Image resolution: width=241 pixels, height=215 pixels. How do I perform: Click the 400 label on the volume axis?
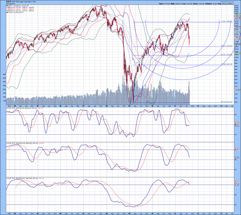[x=4, y=74]
